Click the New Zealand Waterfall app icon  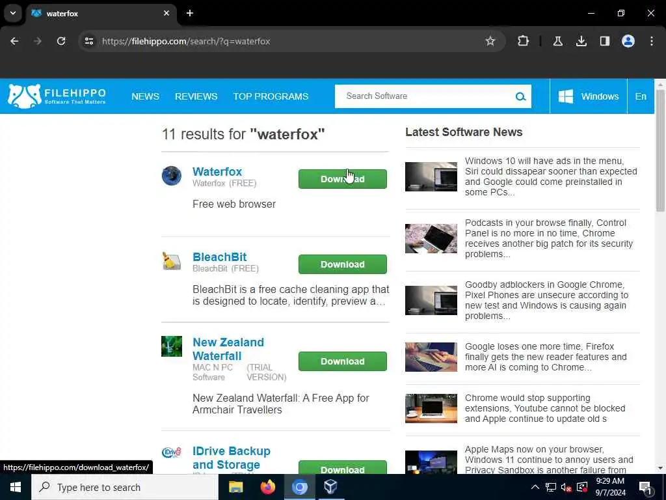tap(172, 346)
